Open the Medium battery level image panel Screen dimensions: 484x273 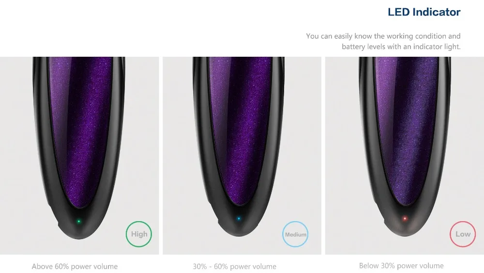[x=242, y=156]
